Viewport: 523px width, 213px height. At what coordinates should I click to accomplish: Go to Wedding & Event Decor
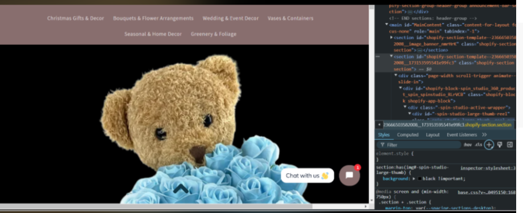click(231, 18)
